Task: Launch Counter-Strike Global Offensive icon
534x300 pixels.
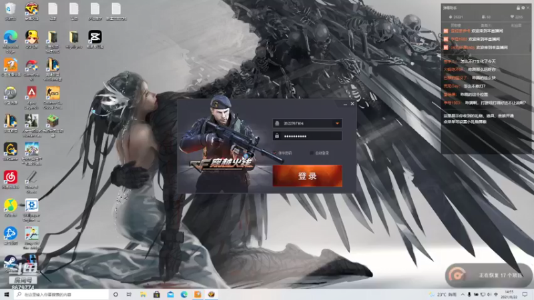Action: pos(53,93)
